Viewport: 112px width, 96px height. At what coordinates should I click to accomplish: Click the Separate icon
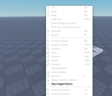[48, 64]
